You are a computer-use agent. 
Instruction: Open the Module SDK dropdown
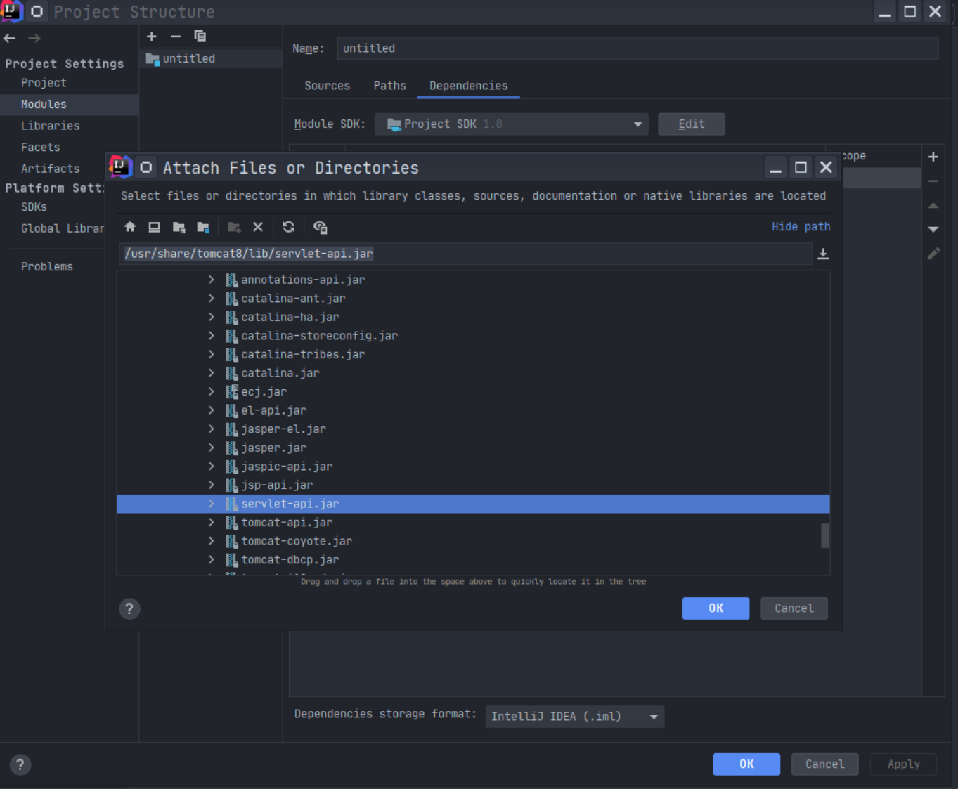point(511,124)
